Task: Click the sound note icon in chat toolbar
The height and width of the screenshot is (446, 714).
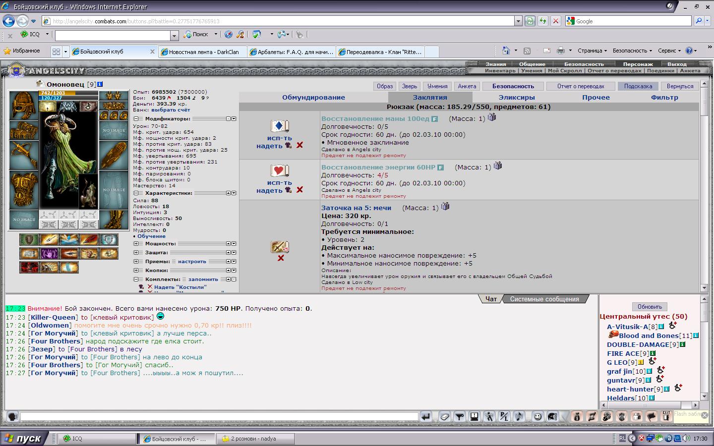Action: [x=519, y=417]
